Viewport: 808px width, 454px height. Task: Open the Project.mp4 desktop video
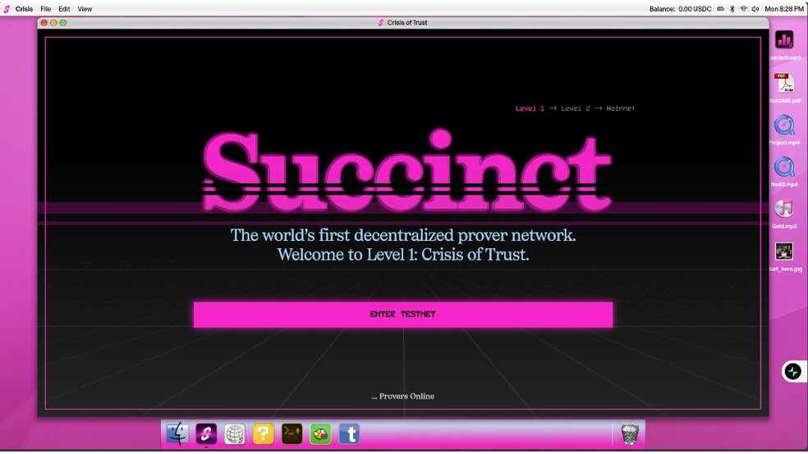[x=784, y=125]
